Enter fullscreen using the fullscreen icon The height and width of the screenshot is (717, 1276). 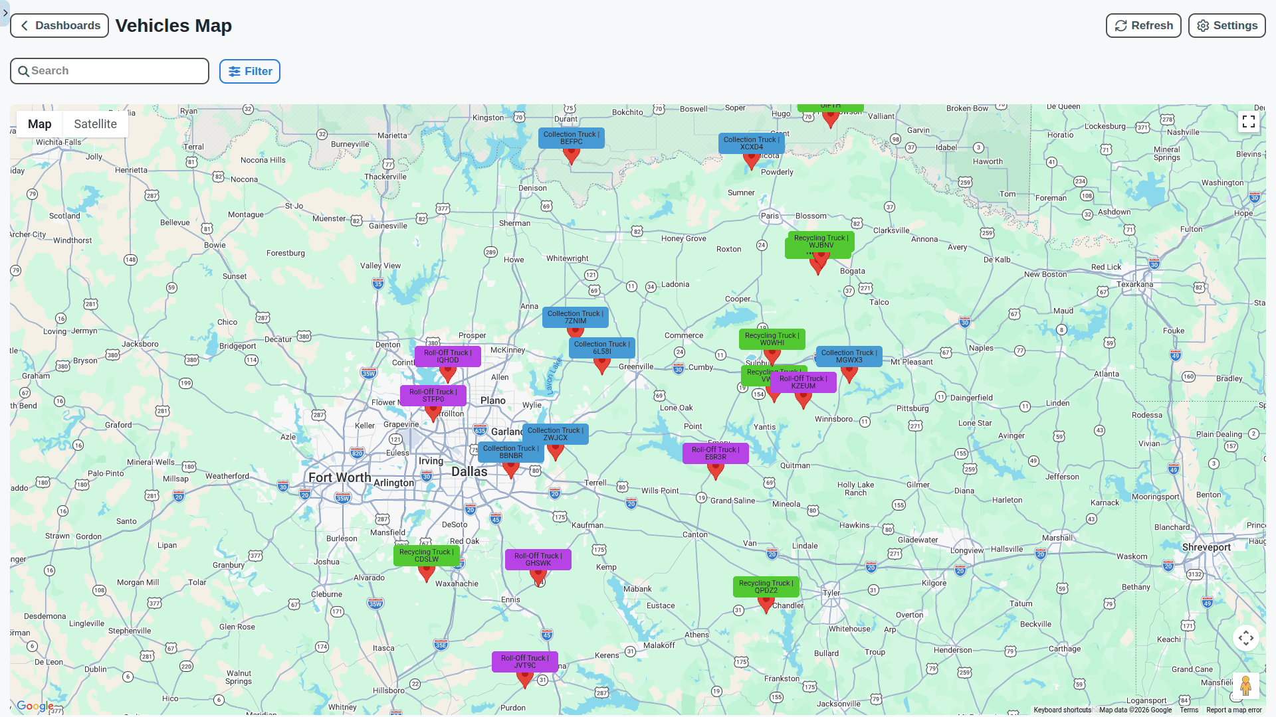[1249, 121]
